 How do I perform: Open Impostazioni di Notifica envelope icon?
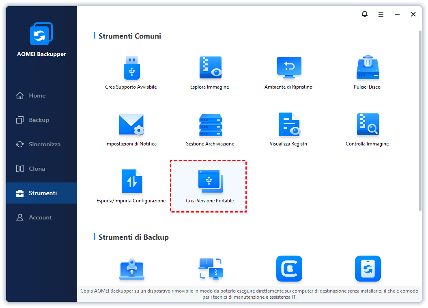tap(131, 125)
